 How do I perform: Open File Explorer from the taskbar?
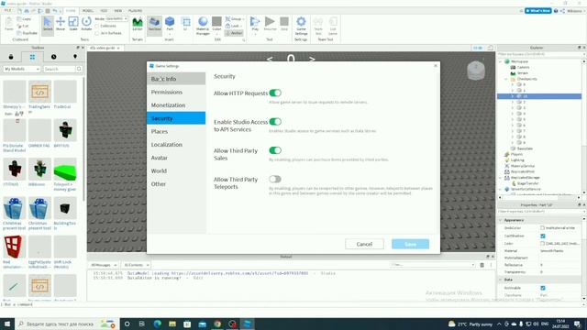point(172,324)
